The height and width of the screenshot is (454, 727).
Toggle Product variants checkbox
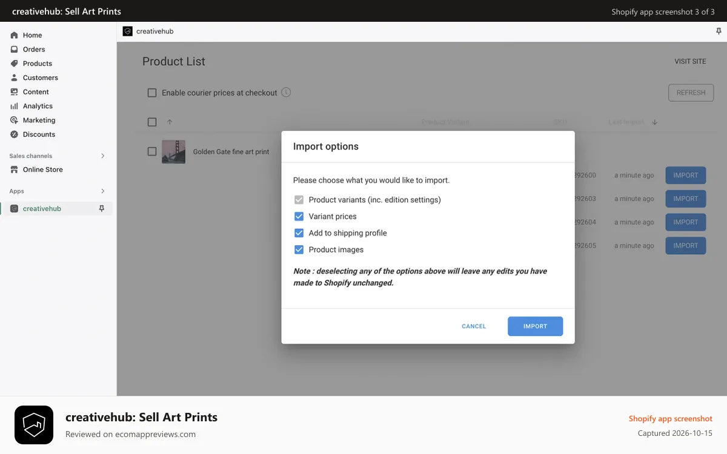[299, 200]
